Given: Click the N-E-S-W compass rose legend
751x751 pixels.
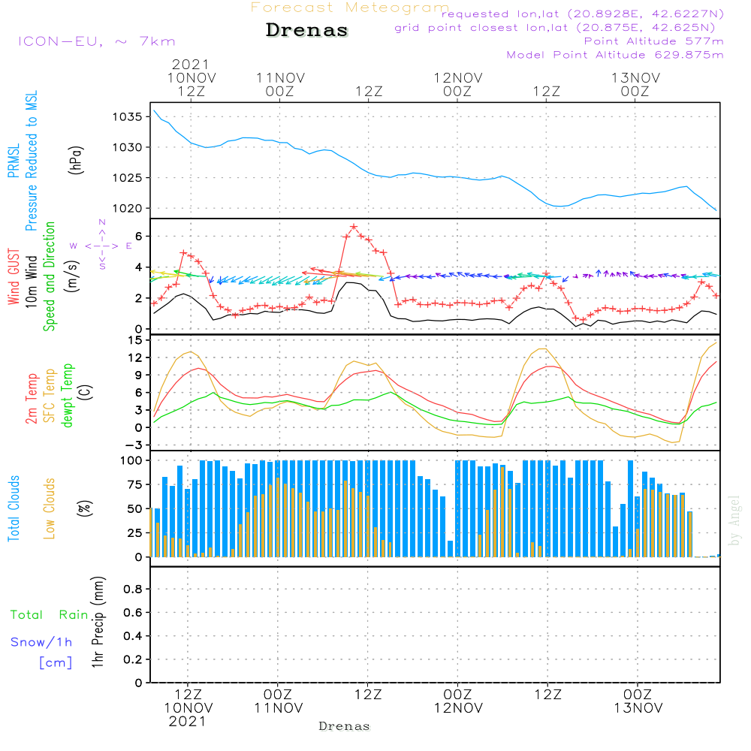Looking at the screenshot, I should (x=101, y=246).
